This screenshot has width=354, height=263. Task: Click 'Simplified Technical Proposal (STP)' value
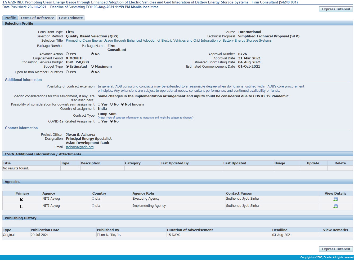(x=269, y=36)
